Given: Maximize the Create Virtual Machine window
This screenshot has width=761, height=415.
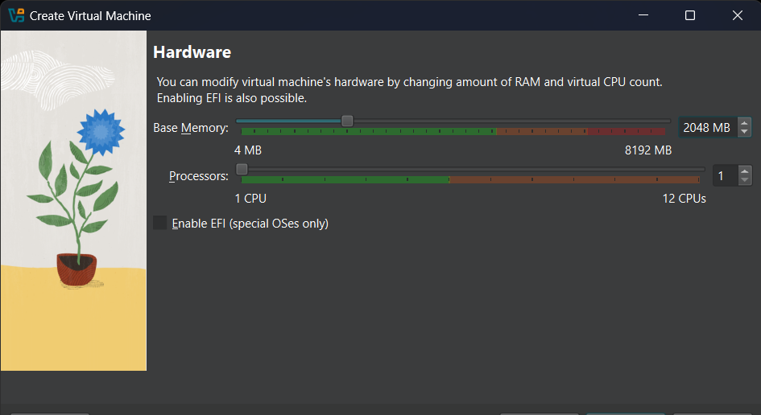Looking at the screenshot, I should [x=689, y=15].
